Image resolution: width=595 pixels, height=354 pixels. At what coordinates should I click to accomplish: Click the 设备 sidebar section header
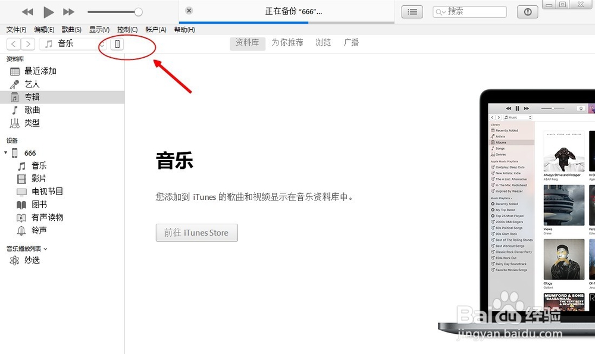point(12,140)
